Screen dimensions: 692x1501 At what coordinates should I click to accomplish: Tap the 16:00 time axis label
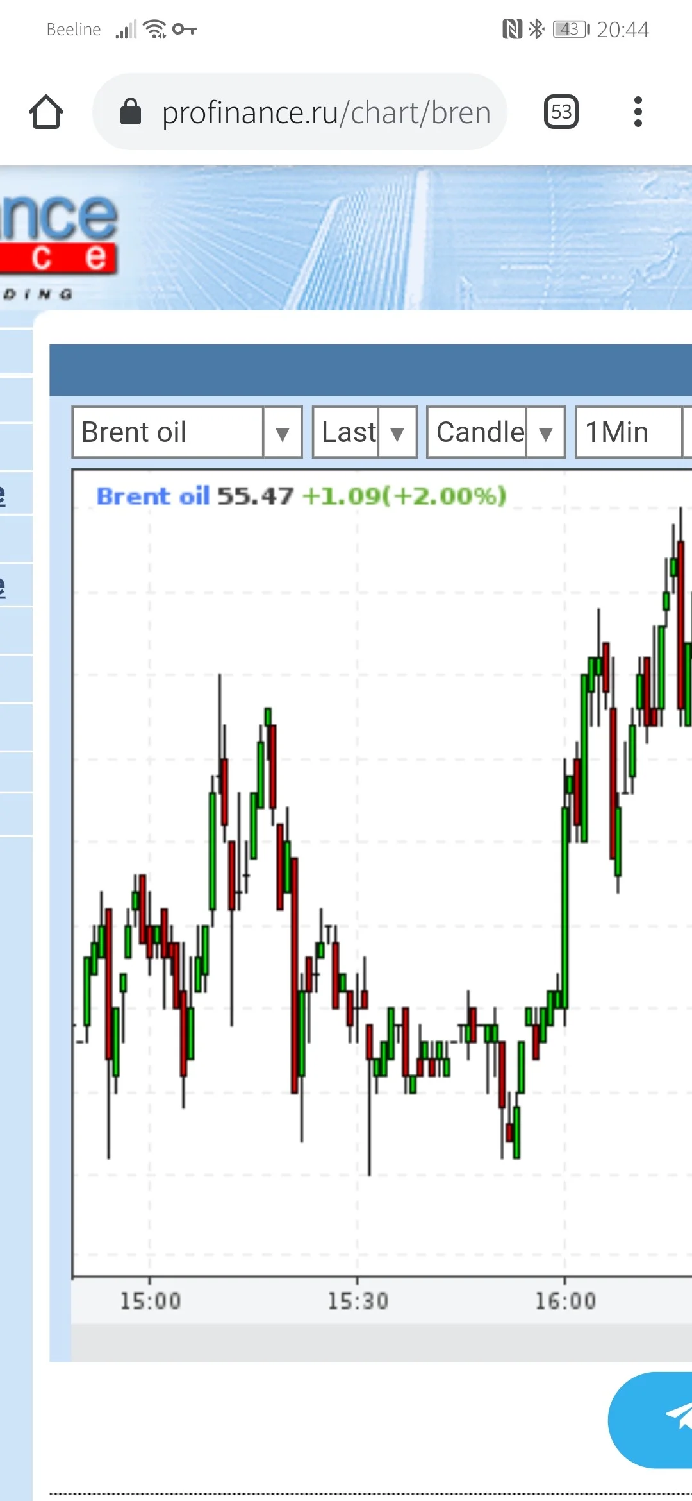[566, 1301]
